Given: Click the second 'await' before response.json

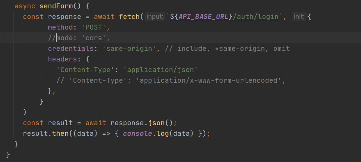Looking at the screenshot, I should click(x=96, y=123).
